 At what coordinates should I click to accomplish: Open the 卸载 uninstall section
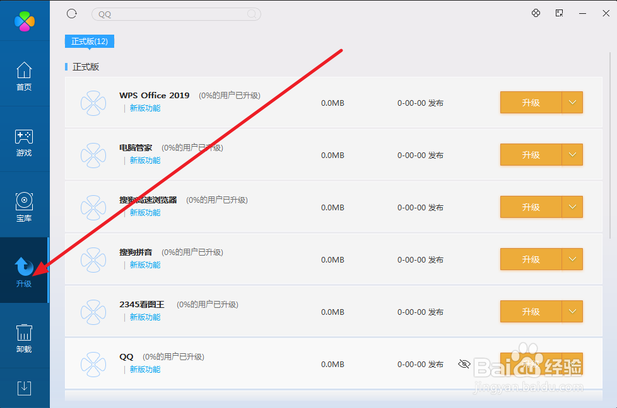pos(24,339)
